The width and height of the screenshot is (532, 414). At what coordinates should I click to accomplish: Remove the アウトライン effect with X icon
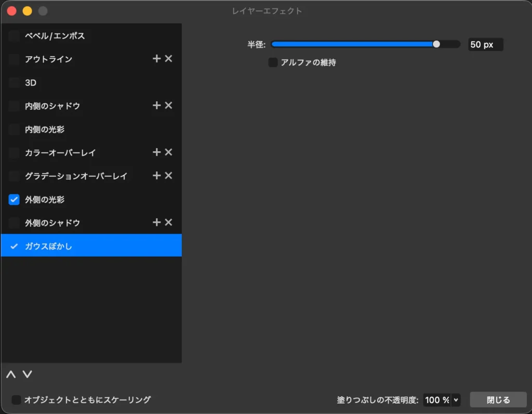(x=168, y=59)
